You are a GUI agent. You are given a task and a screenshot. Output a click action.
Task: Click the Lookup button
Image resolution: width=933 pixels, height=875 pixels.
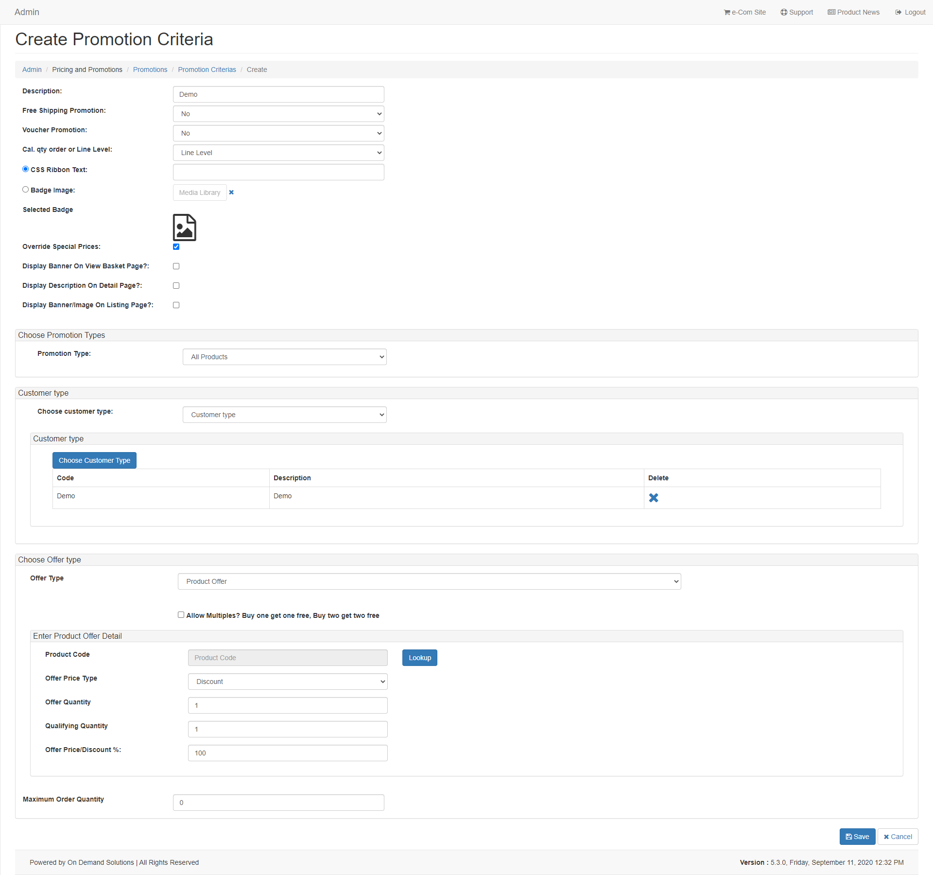[x=419, y=658]
